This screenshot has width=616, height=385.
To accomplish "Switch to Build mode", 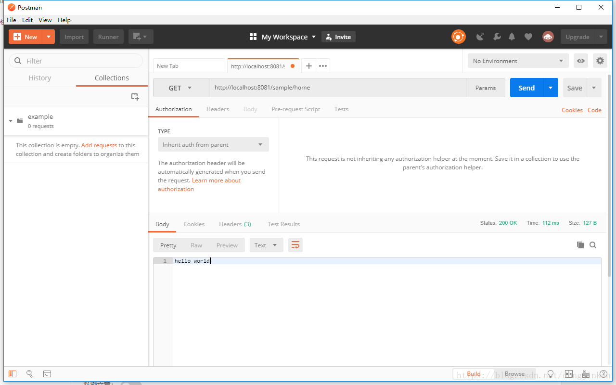I will (x=474, y=374).
